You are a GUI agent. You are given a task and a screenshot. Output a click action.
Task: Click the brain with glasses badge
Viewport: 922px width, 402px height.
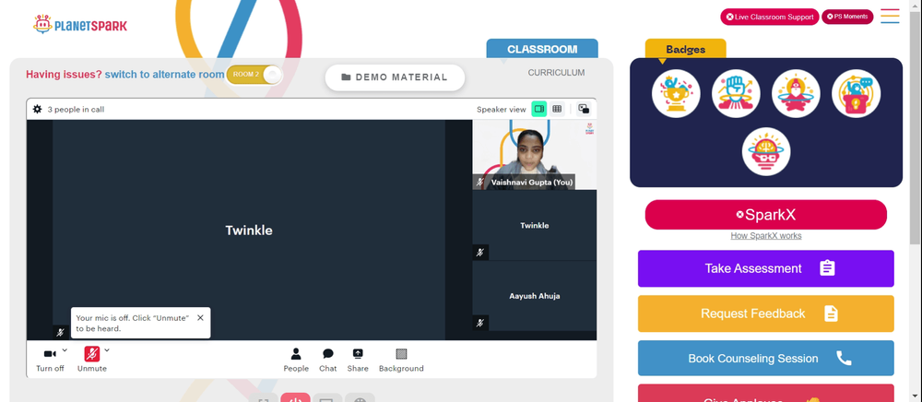coord(765,151)
